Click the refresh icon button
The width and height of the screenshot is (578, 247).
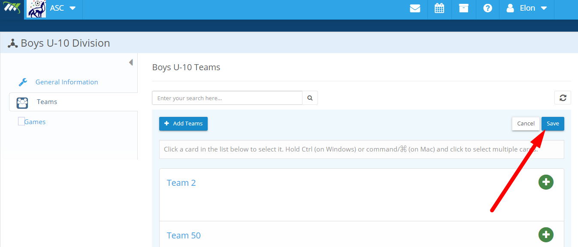[563, 98]
